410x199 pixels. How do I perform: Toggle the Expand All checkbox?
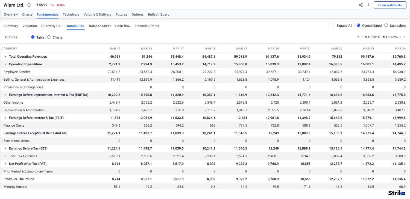(332, 25)
